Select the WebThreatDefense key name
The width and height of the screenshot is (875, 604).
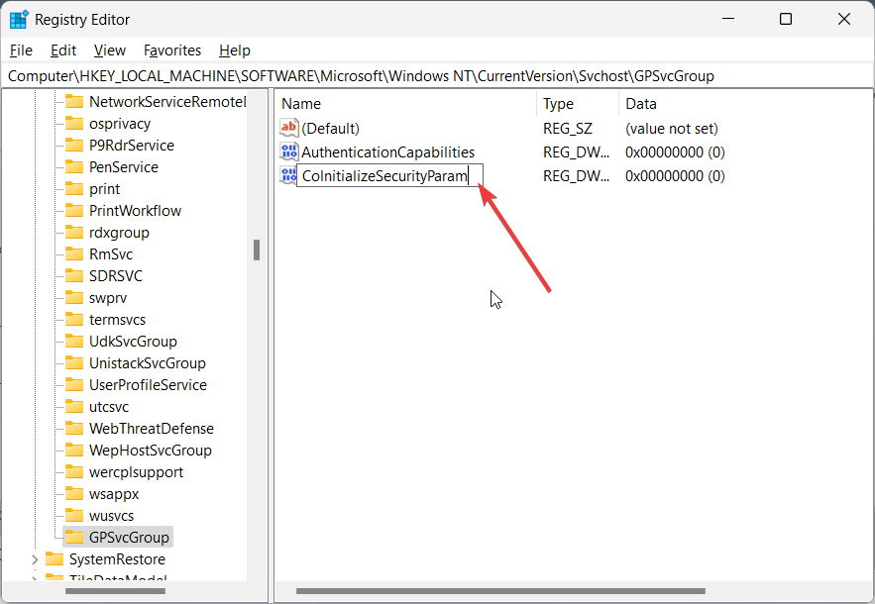click(152, 428)
